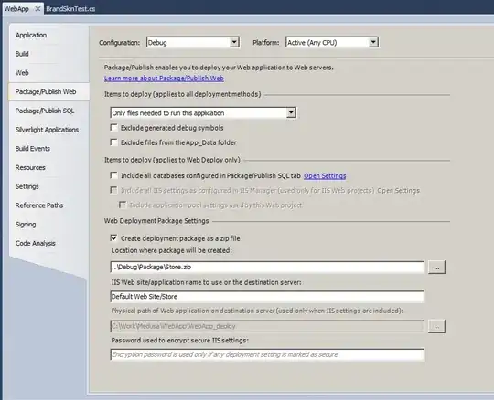
Task: Enable Exclude generated debug symbols
Action: pyautogui.click(x=113, y=127)
